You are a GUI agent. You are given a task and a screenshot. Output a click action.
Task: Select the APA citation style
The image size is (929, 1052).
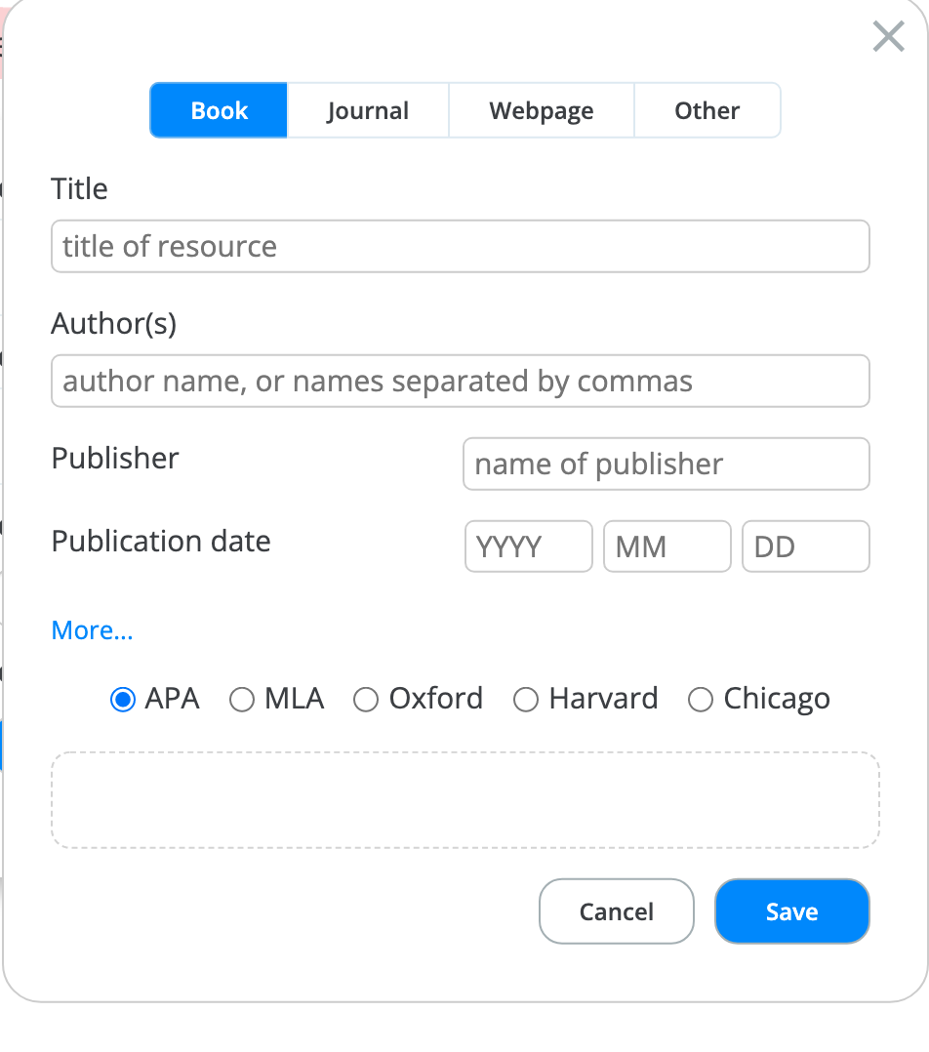click(121, 699)
